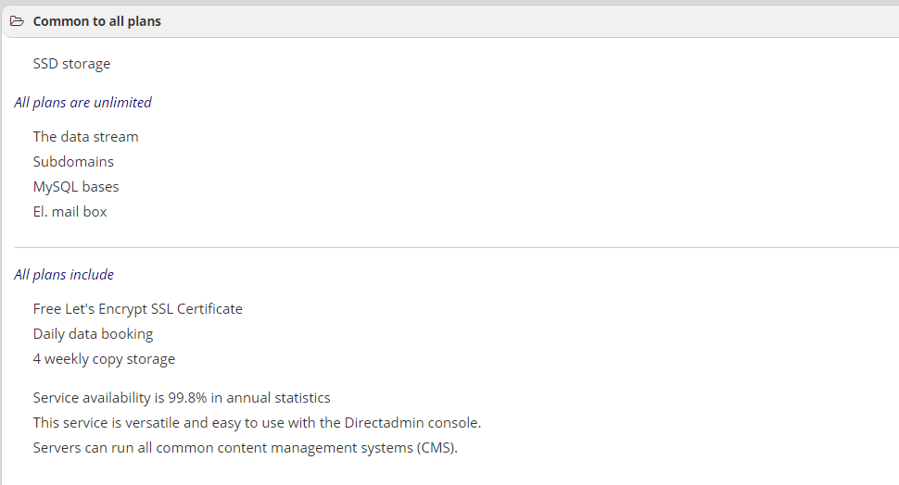
Task: Click the El. mail box entry
Action: 70,212
